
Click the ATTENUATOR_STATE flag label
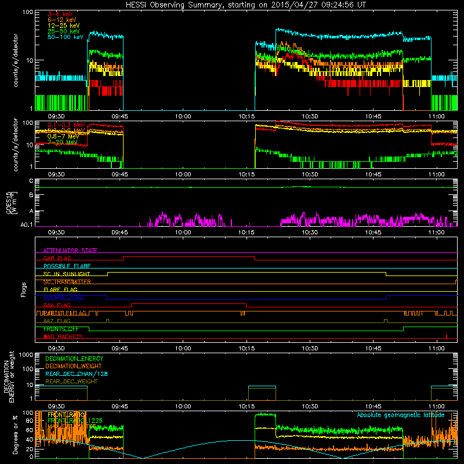pyautogui.click(x=70, y=251)
